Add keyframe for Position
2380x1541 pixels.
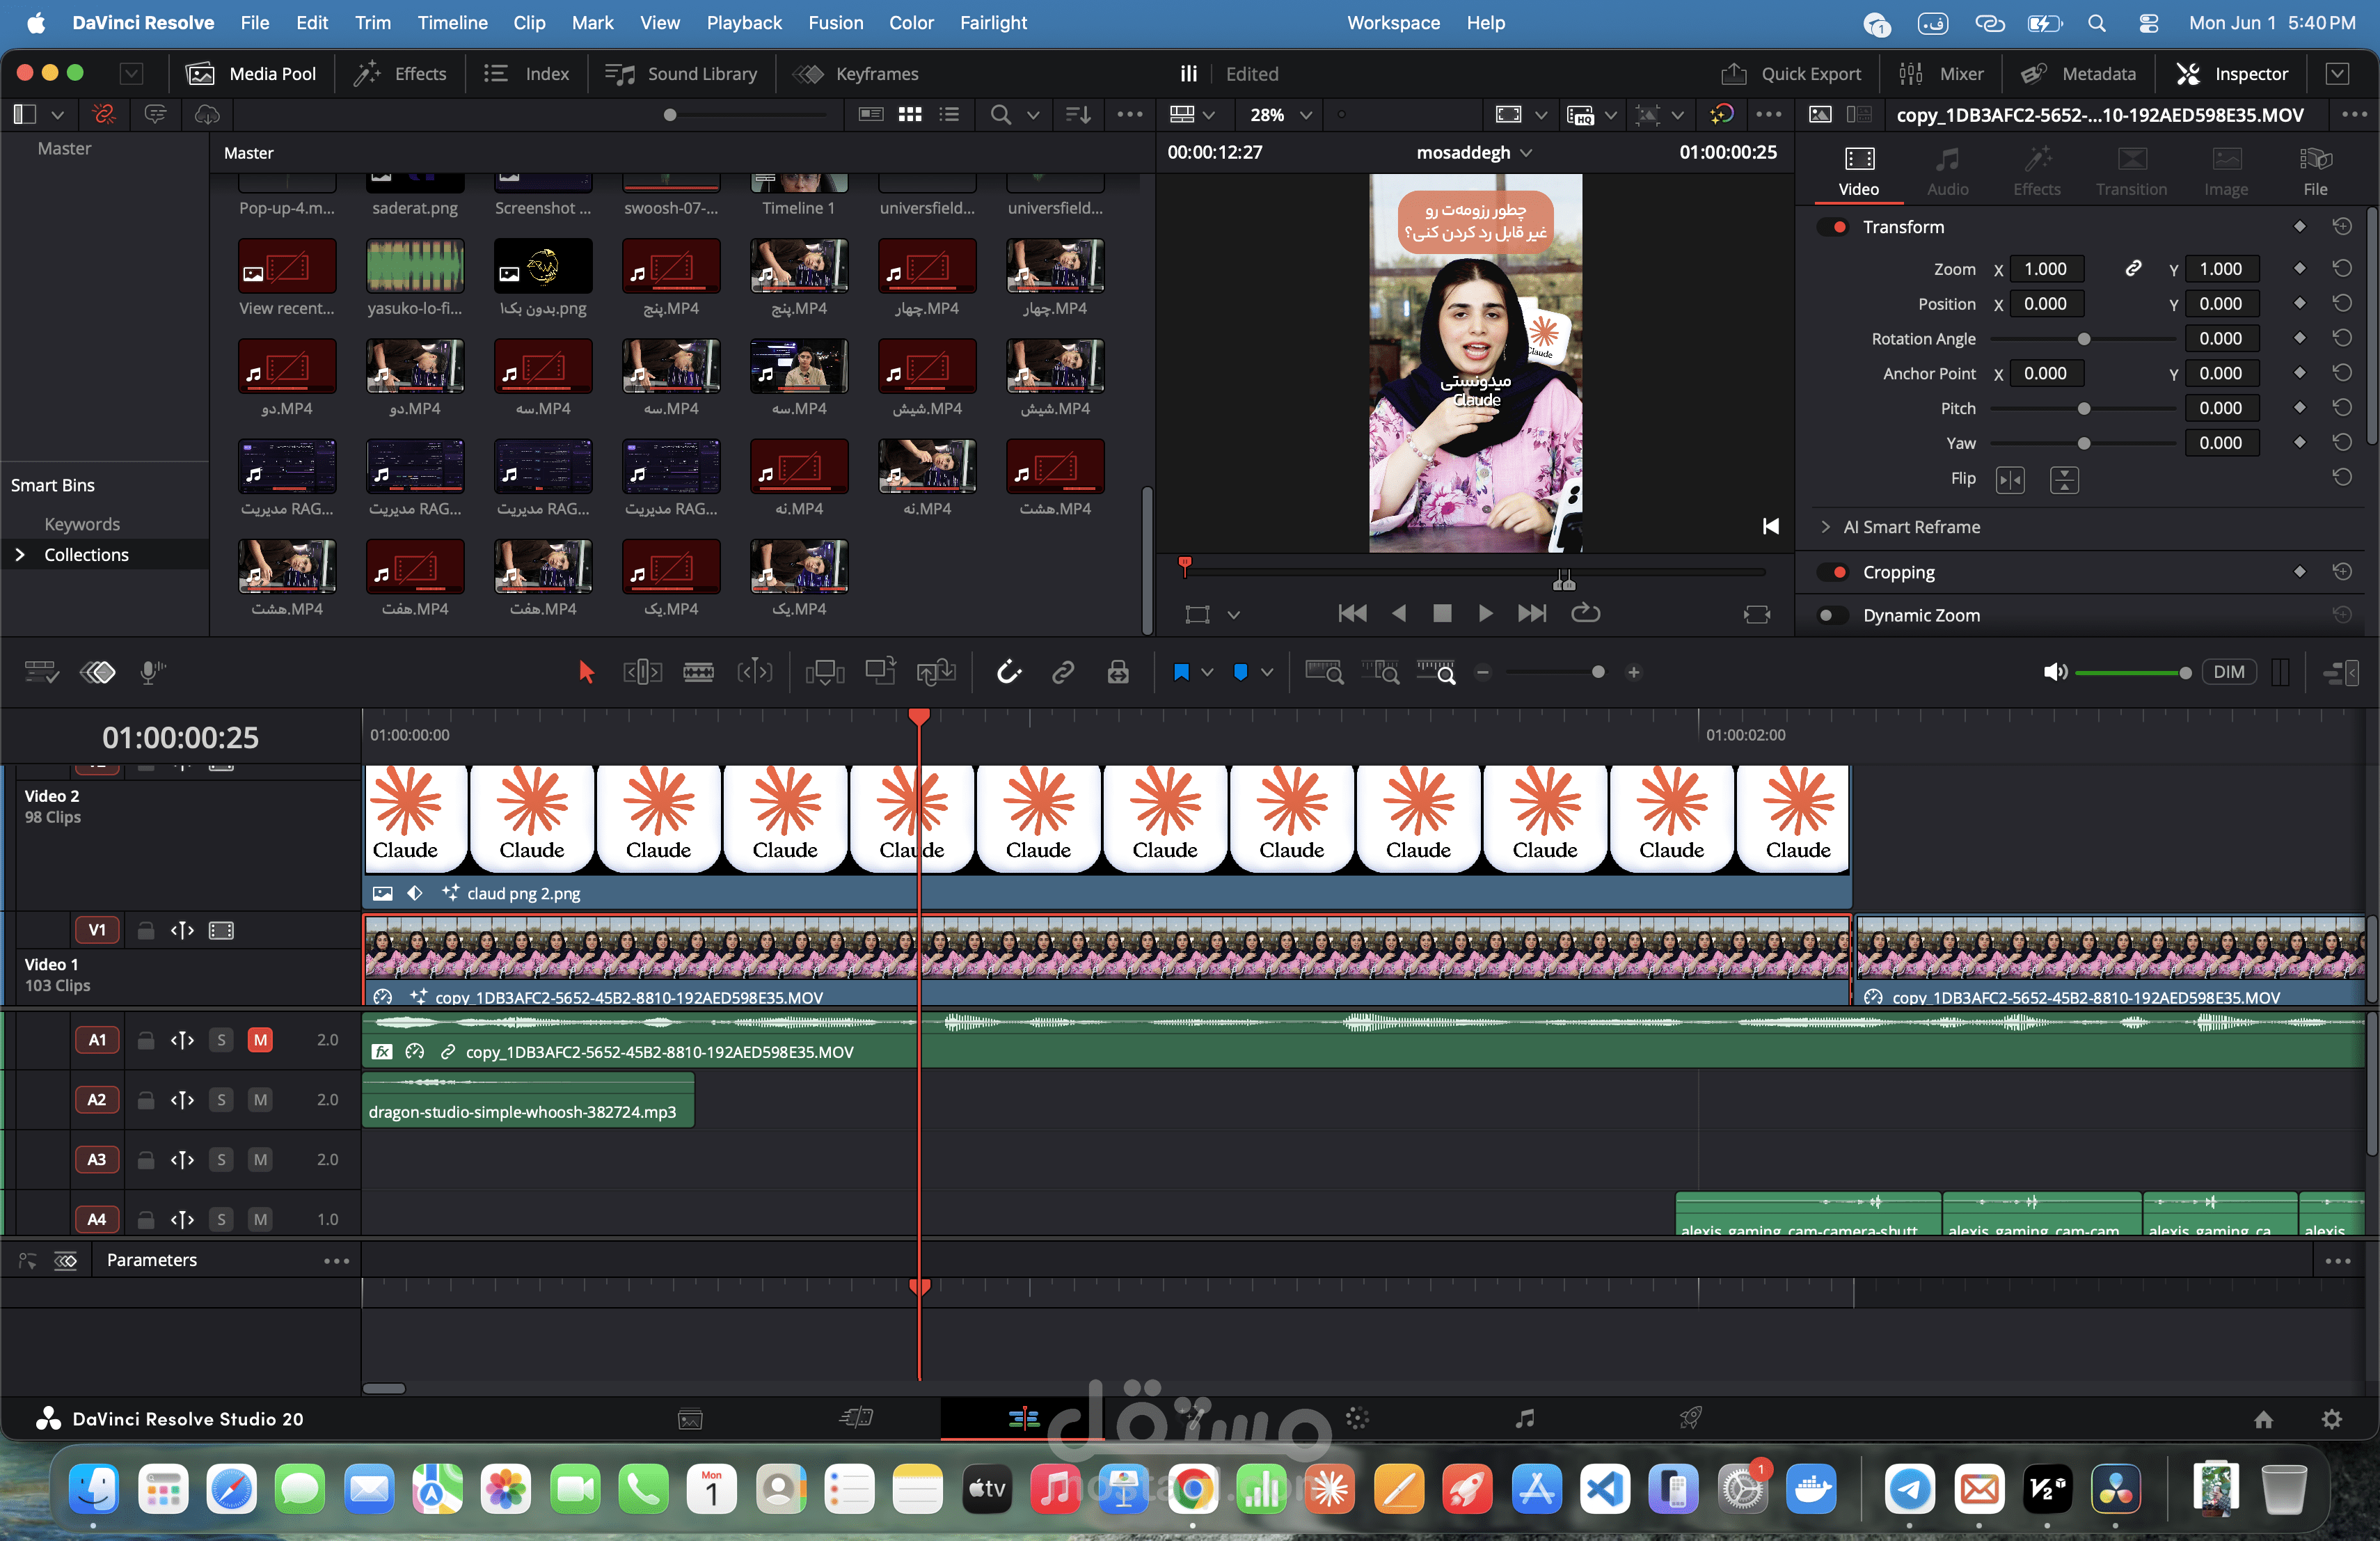pos(2299,303)
